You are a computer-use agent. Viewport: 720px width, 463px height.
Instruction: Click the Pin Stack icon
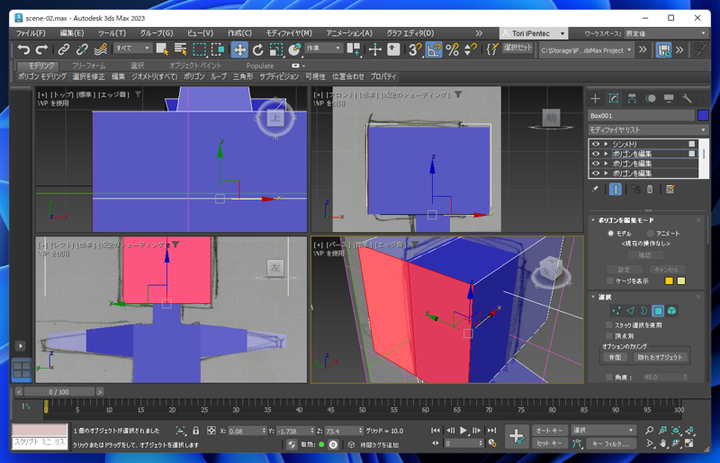click(595, 189)
